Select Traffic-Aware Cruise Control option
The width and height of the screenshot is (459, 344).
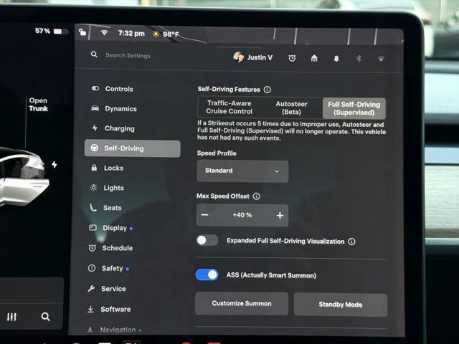point(229,107)
